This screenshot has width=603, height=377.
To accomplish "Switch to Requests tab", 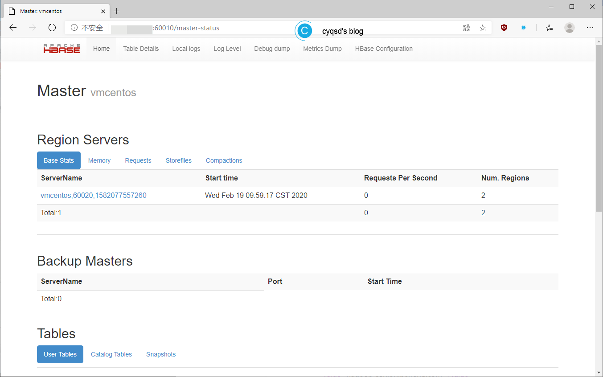I will coord(138,160).
